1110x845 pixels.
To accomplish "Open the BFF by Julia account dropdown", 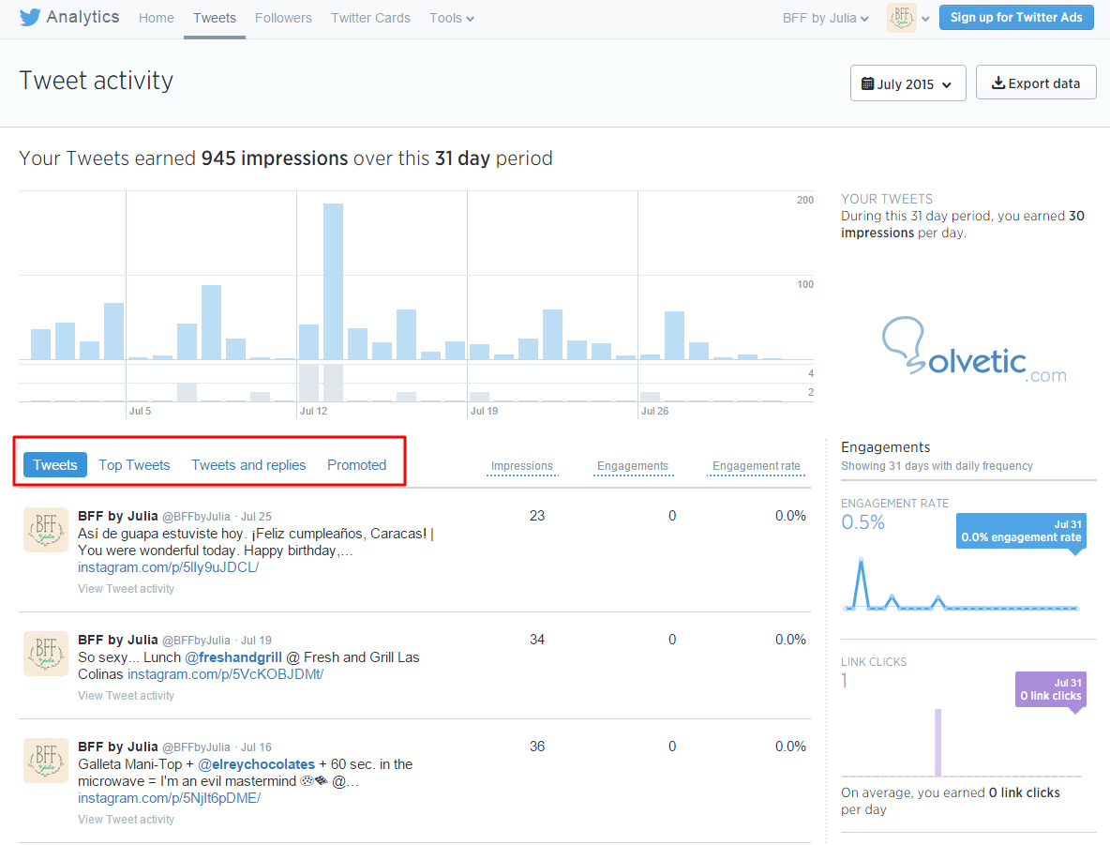I will coord(825,19).
